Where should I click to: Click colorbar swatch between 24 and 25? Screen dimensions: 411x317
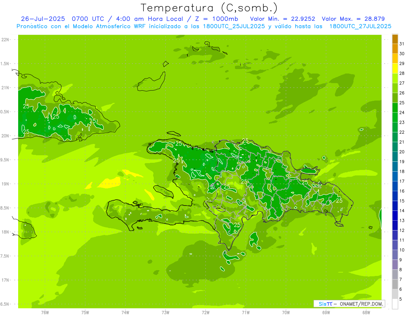coord(395,107)
